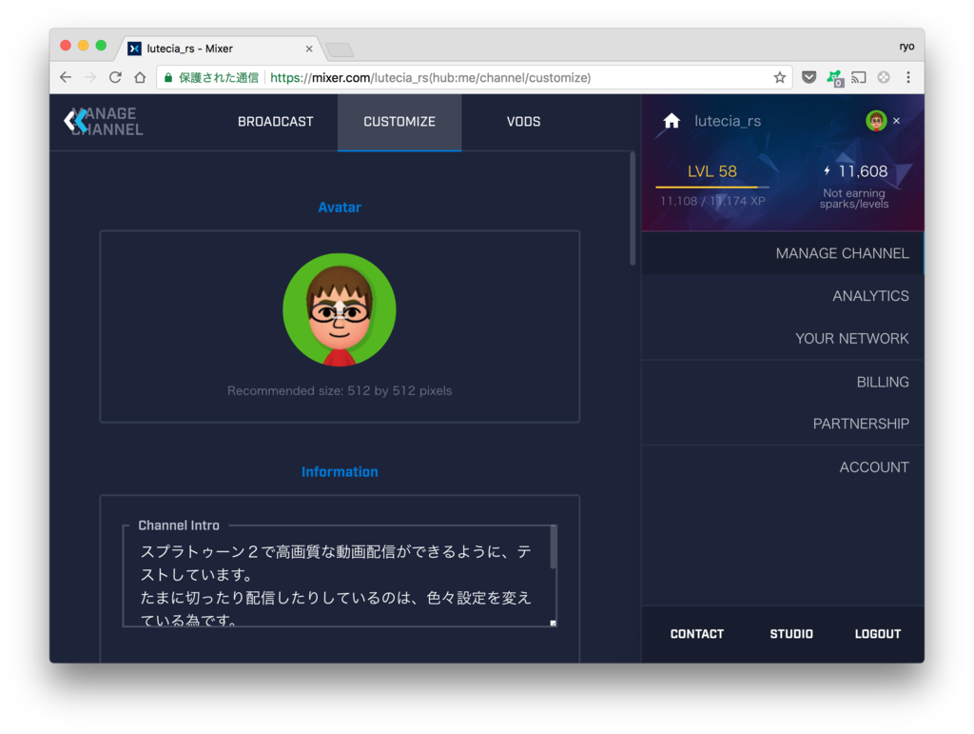Screen dimensions: 974x734
Task: Click the 'ryo' Chrome profile name
Action: coord(906,46)
